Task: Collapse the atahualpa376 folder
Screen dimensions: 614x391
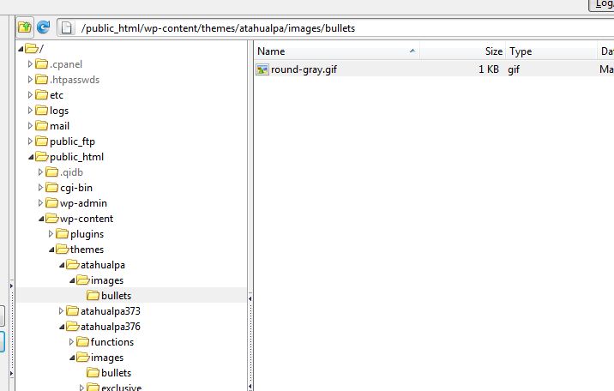Action: coord(62,327)
